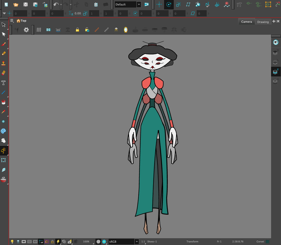The image size is (281, 245).
Task: Click the Undo arrow
Action: (56, 4)
